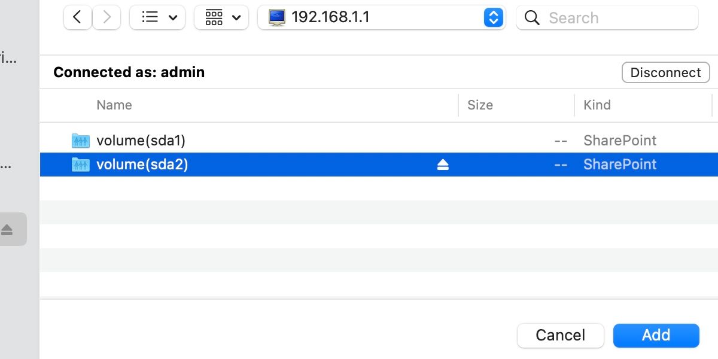Click the magnifying glass in the Search field
This screenshot has width=718, height=359.
tap(532, 17)
